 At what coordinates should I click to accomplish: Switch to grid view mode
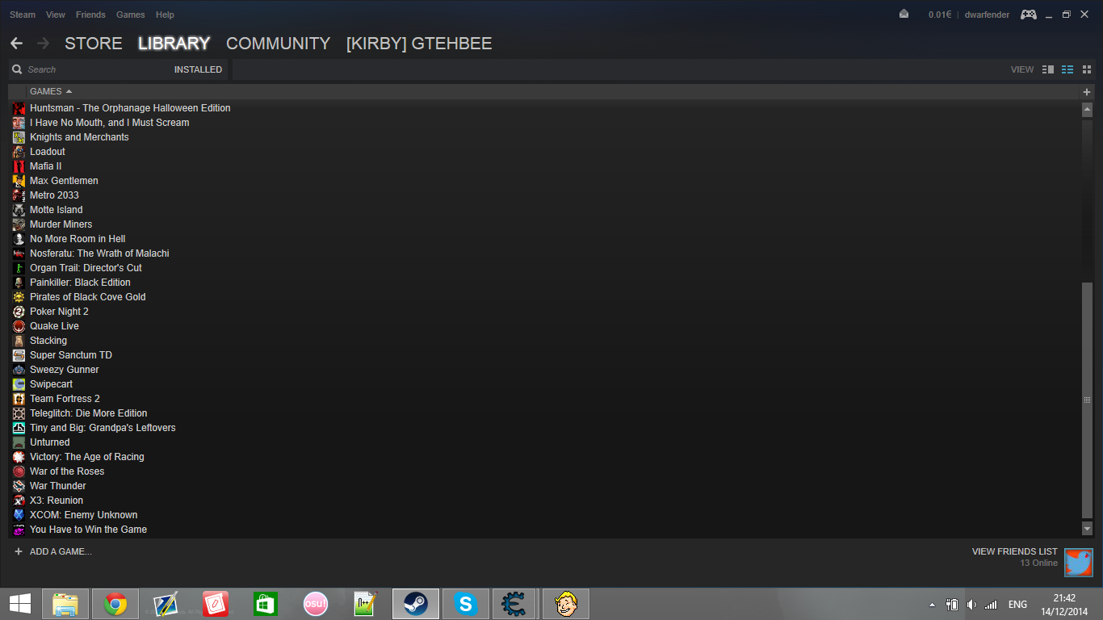point(1087,69)
